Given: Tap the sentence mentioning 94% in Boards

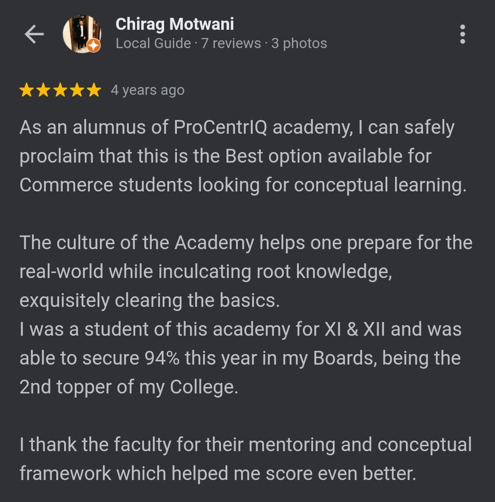Looking at the screenshot, I should [240, 358].
